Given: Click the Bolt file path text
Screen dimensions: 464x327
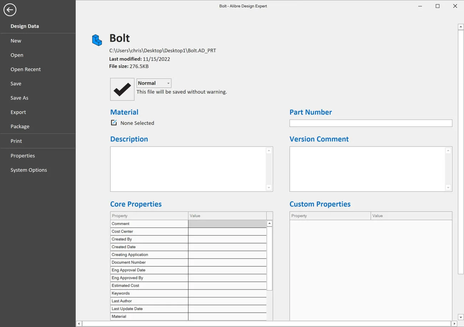Looking at the screenshot, I should pos(162,51).
